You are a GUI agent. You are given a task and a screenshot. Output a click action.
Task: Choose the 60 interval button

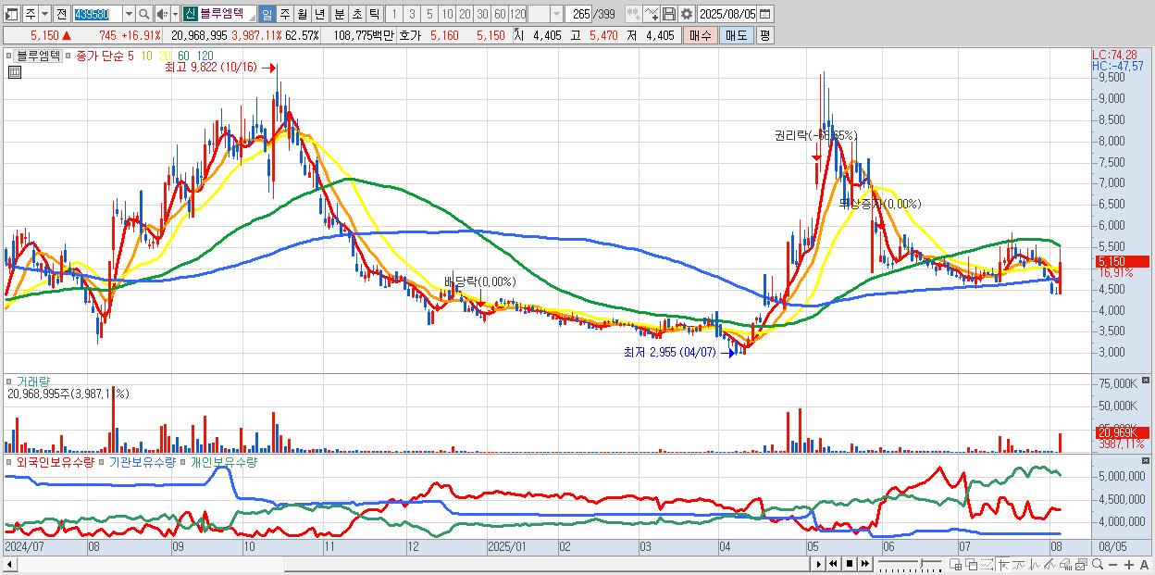tap(500, 14)
